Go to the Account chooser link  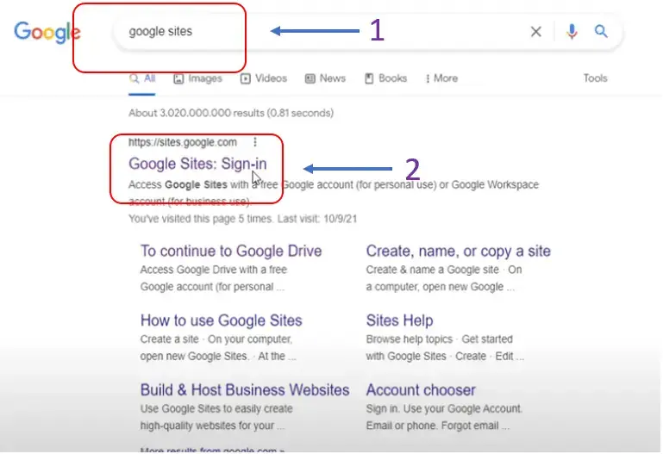tap(421, 389)
